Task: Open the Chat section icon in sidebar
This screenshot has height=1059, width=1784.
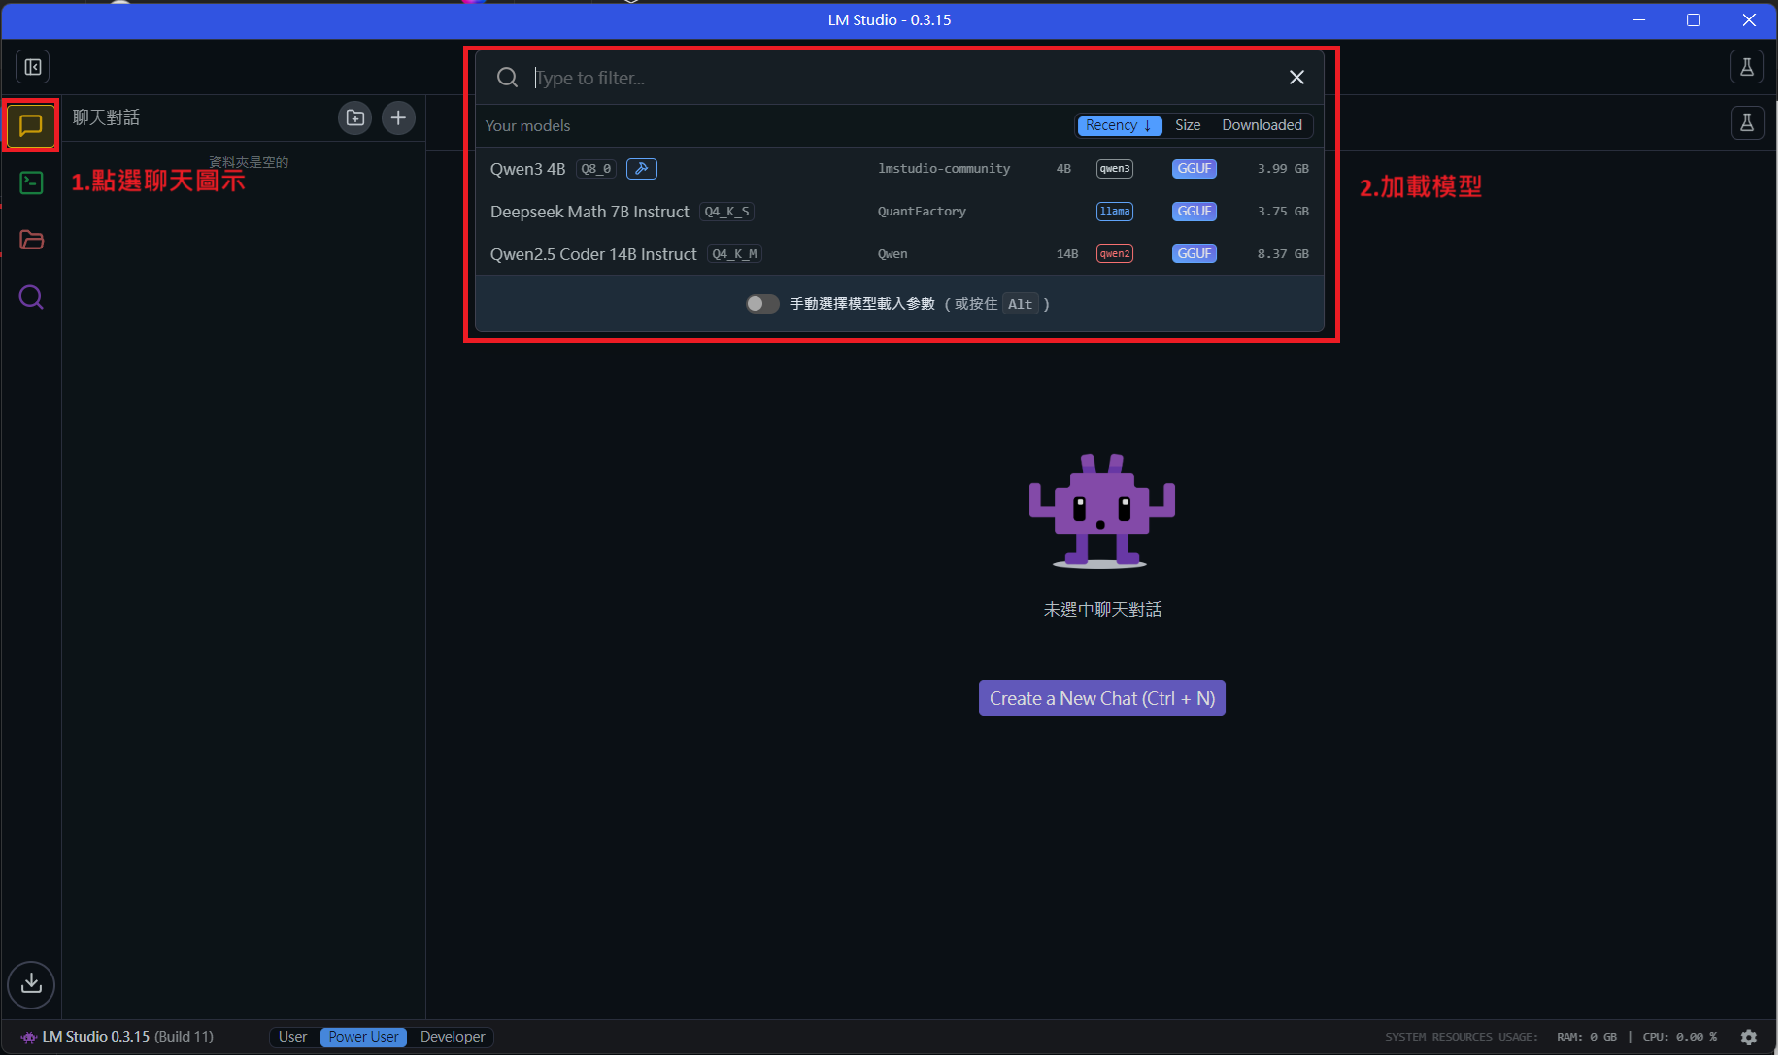Action: pos(31,125)
